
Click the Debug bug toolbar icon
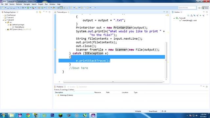coord(23,8)
